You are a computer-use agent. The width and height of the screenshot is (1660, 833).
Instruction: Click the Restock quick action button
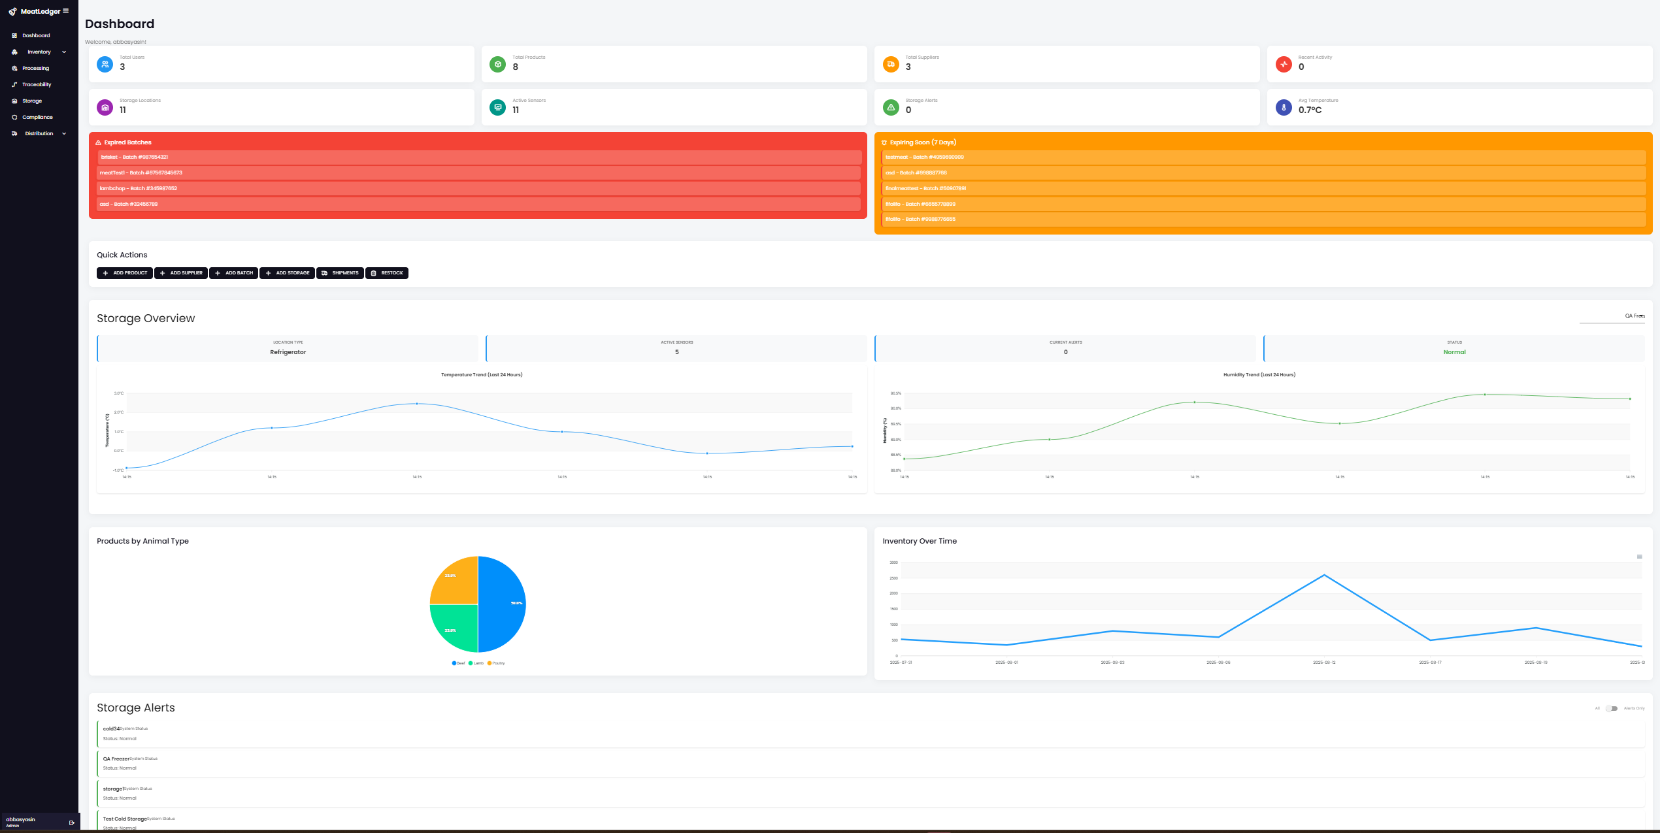(387, 273)
